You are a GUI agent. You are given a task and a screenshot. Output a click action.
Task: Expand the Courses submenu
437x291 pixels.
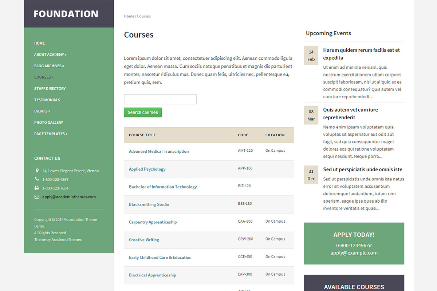44,77
